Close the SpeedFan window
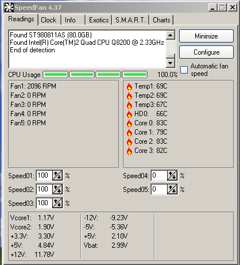Image resolution: width=240 pixels, height=265 pixels. [x=233, y=7]
